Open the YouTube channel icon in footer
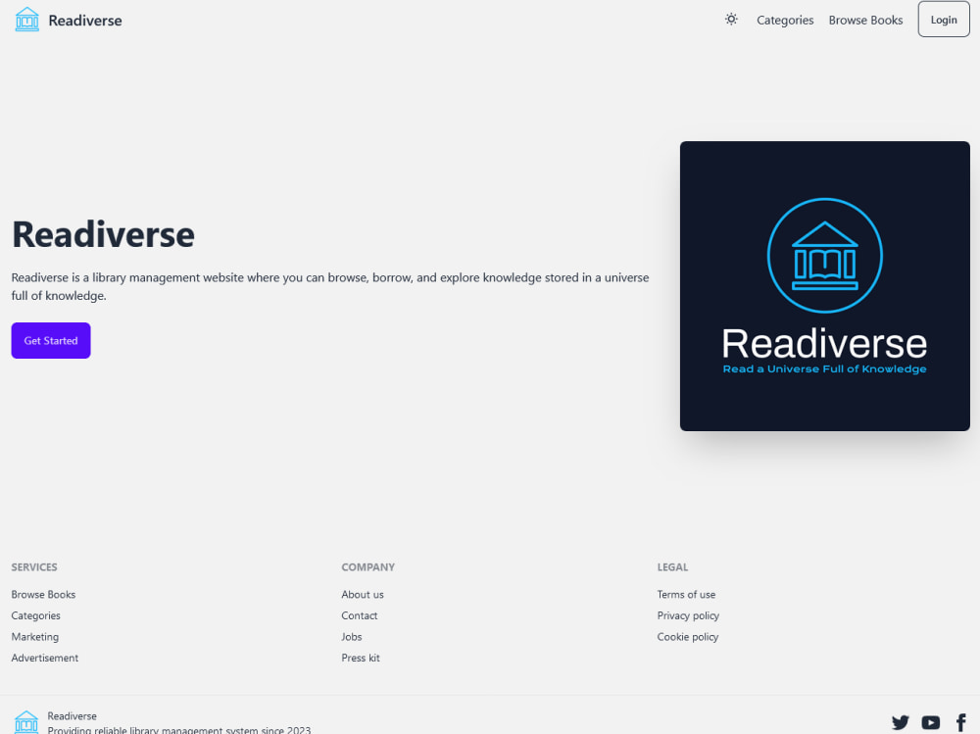Viewport: 980px width, 734px height. (930, 721)
